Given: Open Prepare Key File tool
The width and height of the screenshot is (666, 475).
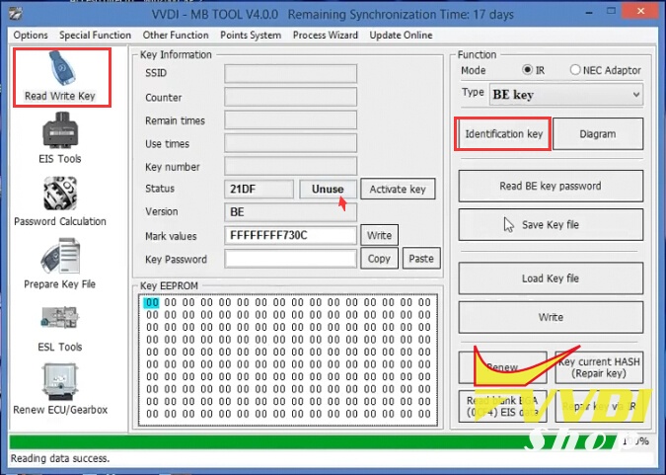Looking at the screenshot, I should (x=60, y=264).
